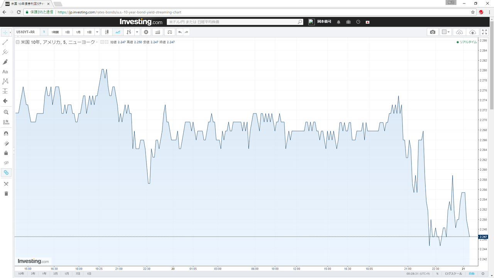
Task: Set time range to 7日
Action: (78, 274)
